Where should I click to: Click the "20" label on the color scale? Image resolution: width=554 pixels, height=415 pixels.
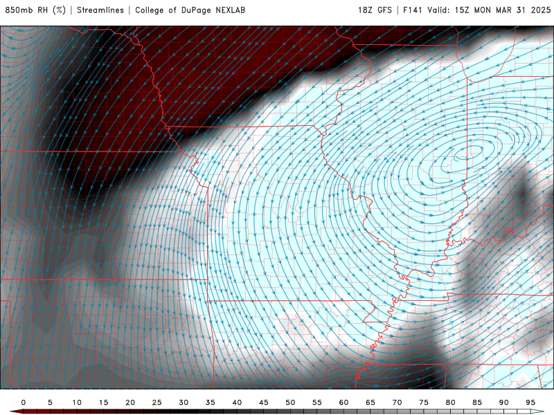tap(130, 403)
